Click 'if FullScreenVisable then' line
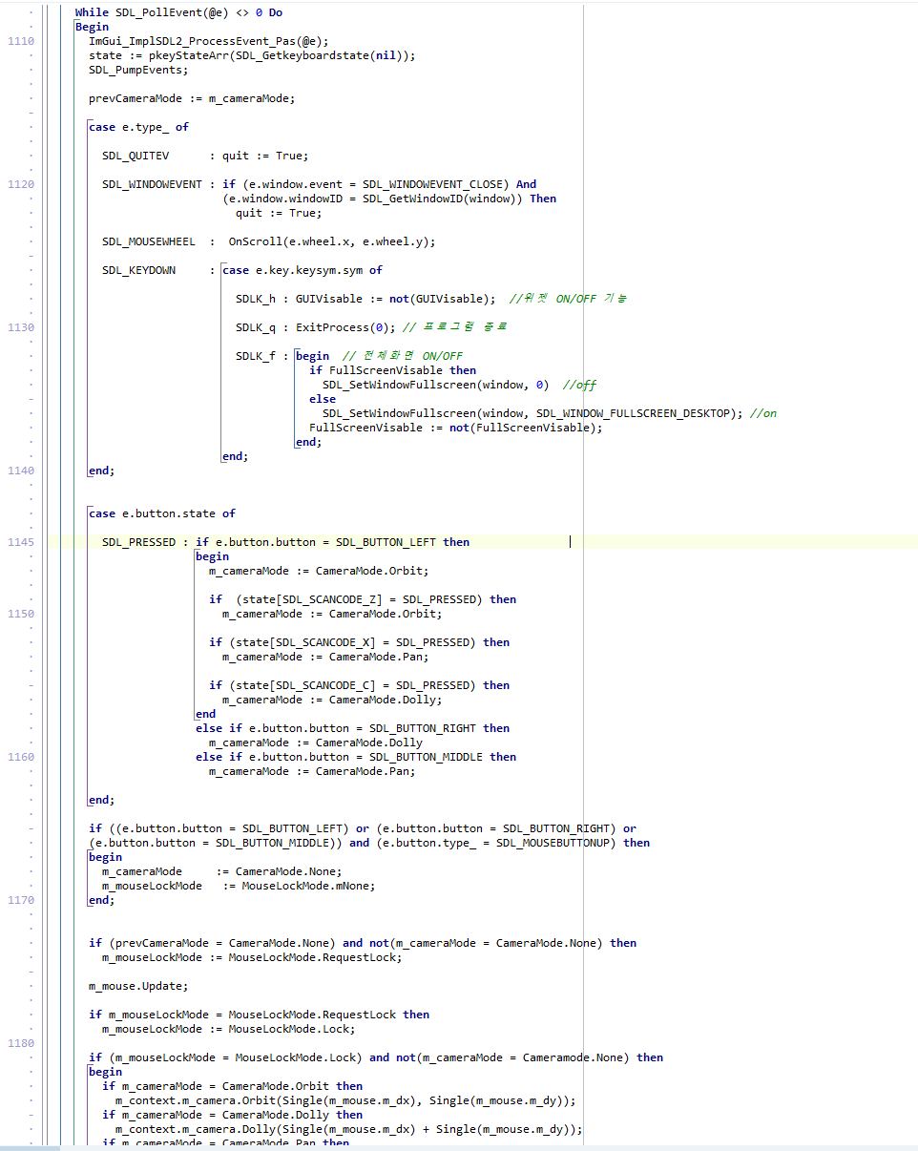Screen dimensions: 918x1151 (x=392, y=370)
